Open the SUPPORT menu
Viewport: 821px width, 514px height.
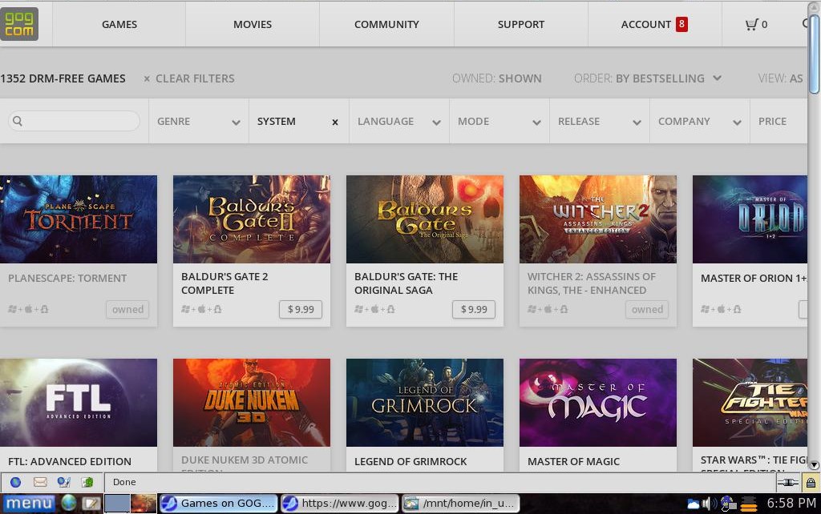point(521,24)
